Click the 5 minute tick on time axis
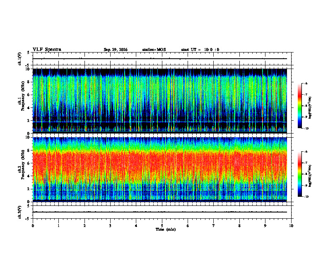328x253 pixels. click(162, 226)
